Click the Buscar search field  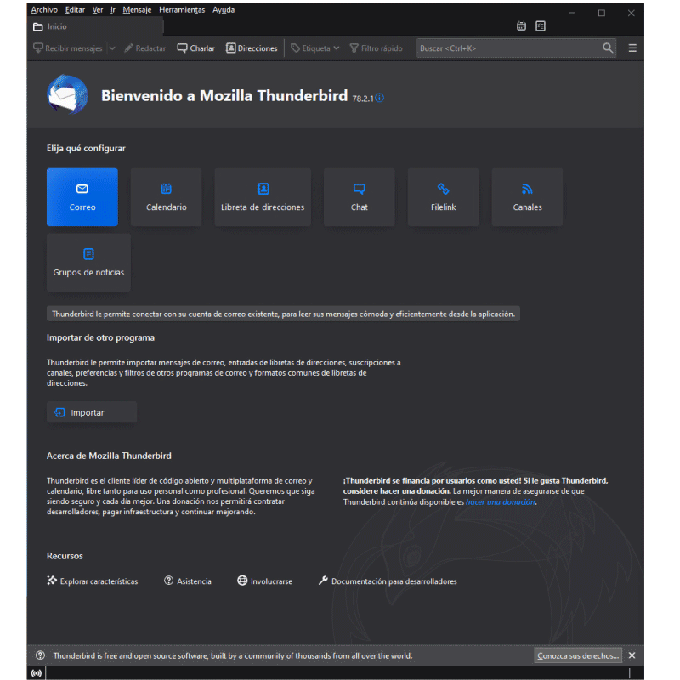508,48
